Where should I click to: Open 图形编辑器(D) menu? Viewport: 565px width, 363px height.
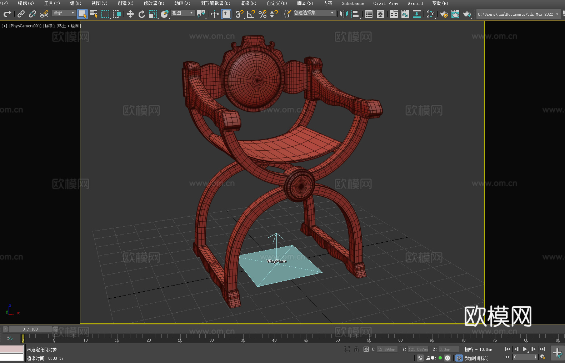point(215,3)
